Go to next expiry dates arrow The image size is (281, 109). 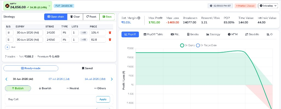point(112,79)
